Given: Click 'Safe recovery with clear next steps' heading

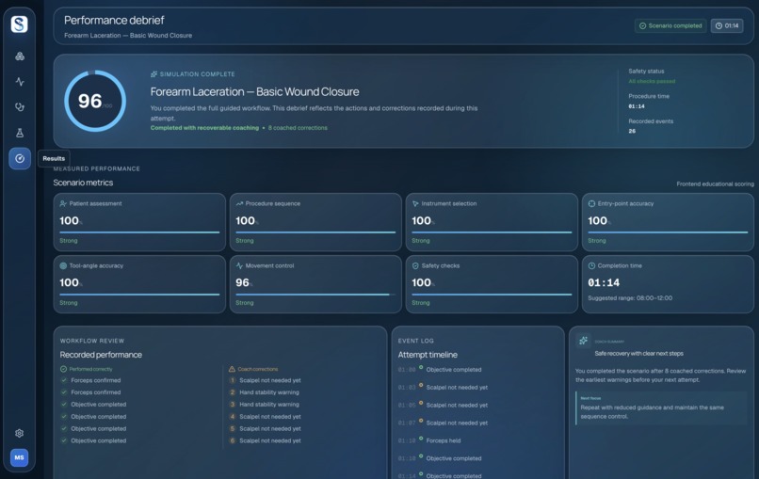Looking at the screenshot, I should pyautogui.click(x=639, y=354).
